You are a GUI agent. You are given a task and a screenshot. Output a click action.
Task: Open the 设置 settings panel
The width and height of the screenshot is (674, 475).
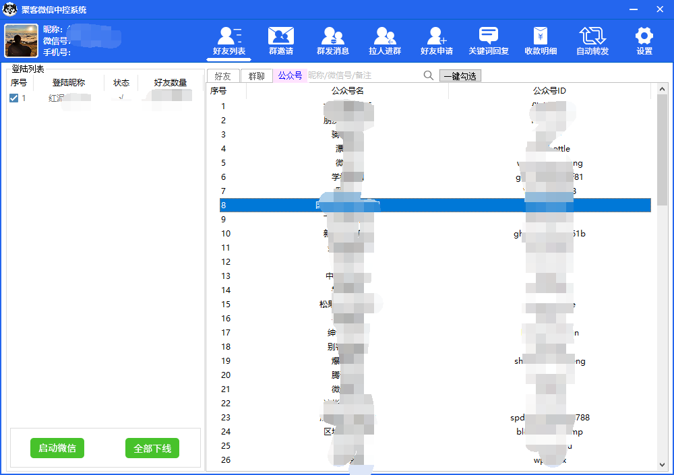[644, 40]
